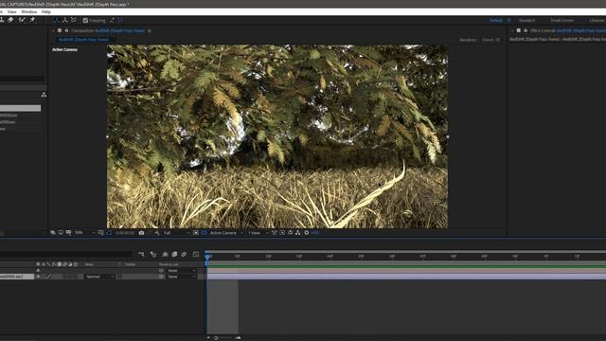Viewport: 606px width, 341px height.
Task: Open the View menu
Action: coord(11,11)
